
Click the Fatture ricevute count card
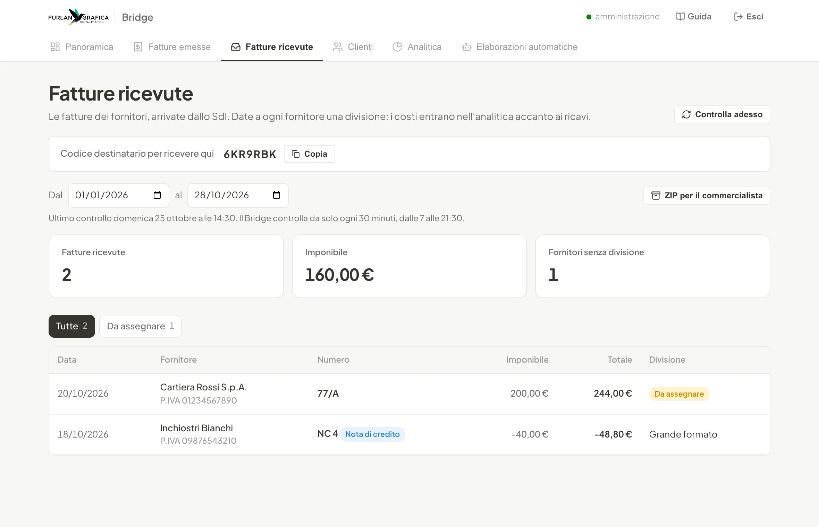[166, 266]
